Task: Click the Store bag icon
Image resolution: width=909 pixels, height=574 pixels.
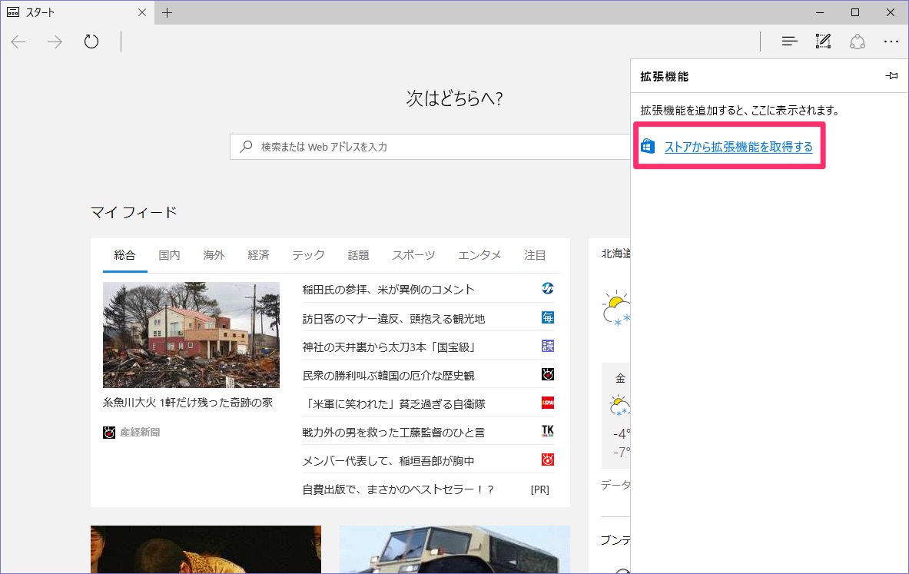Action: pos(648,146)
